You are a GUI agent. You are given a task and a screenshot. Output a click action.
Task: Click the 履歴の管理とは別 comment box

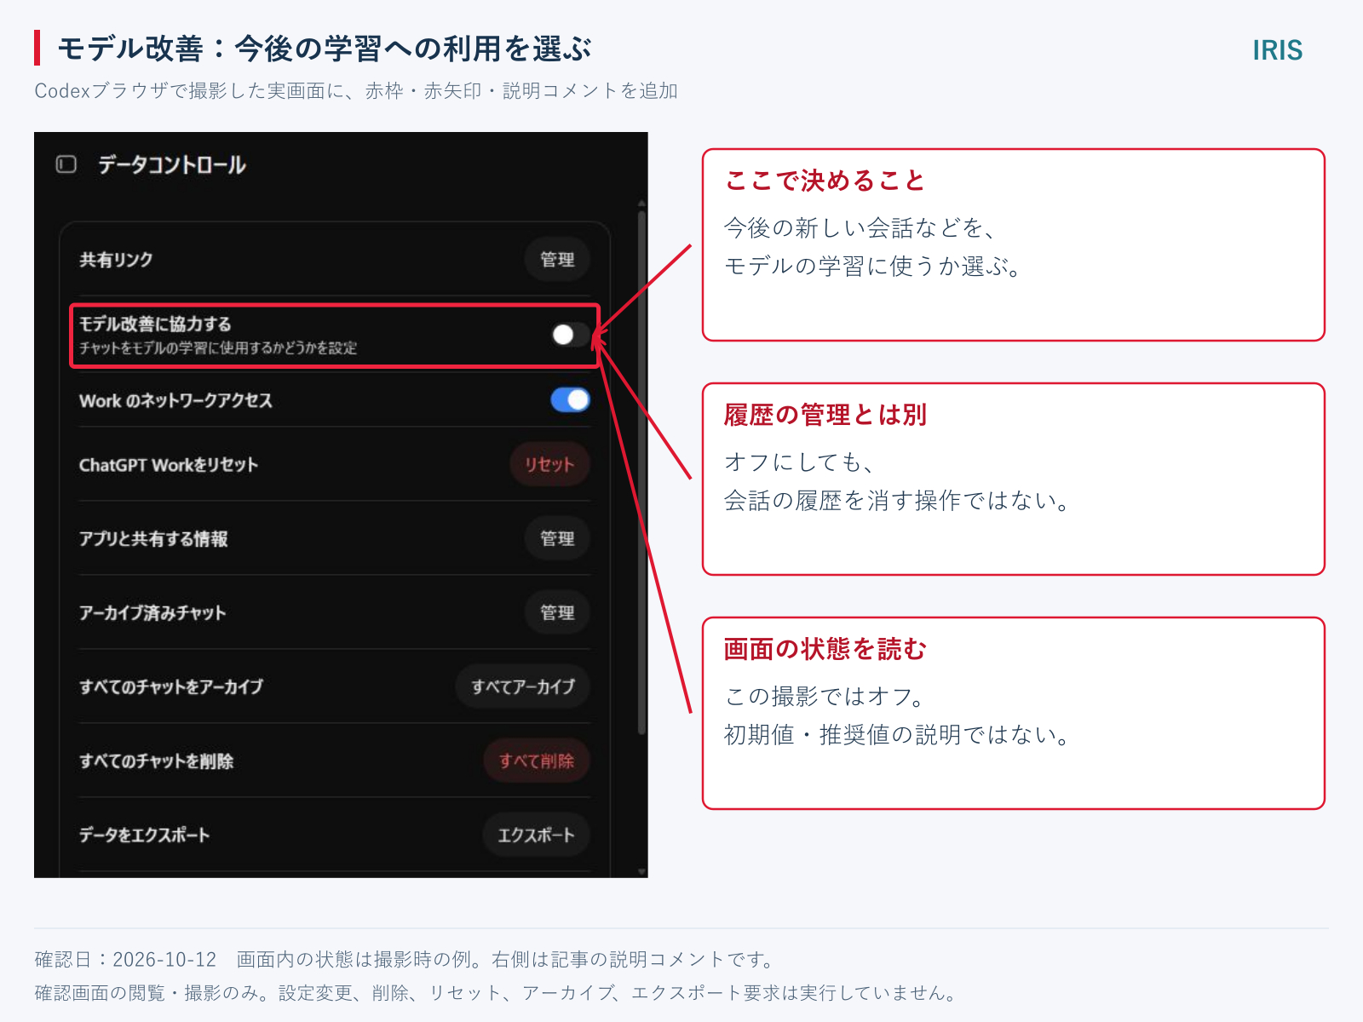click(x=1014, y=479)
